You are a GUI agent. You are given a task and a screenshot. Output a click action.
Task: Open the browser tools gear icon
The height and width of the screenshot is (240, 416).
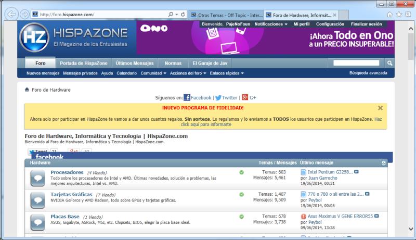[408, 15]
